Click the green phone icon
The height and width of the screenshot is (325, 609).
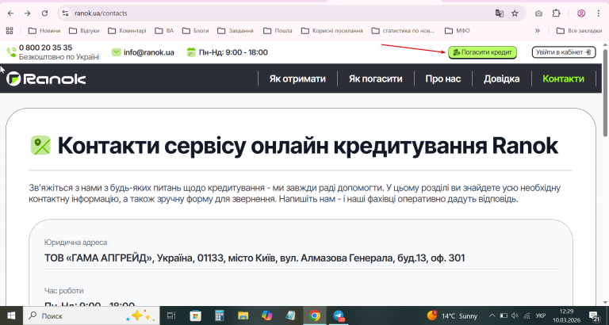[11, 52]
